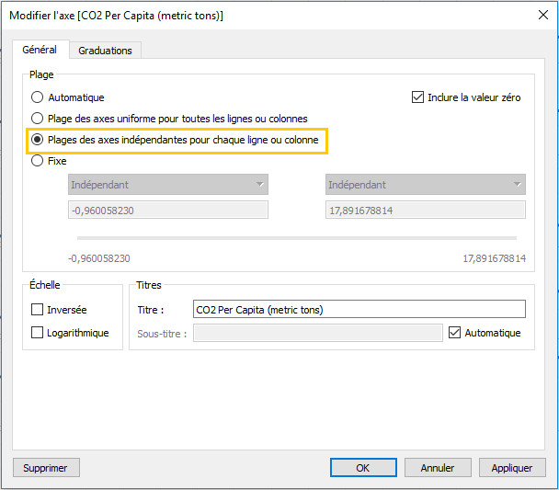The image size is (559, 490).
Task: Confirm with the OK button
Action: point(363,468)
